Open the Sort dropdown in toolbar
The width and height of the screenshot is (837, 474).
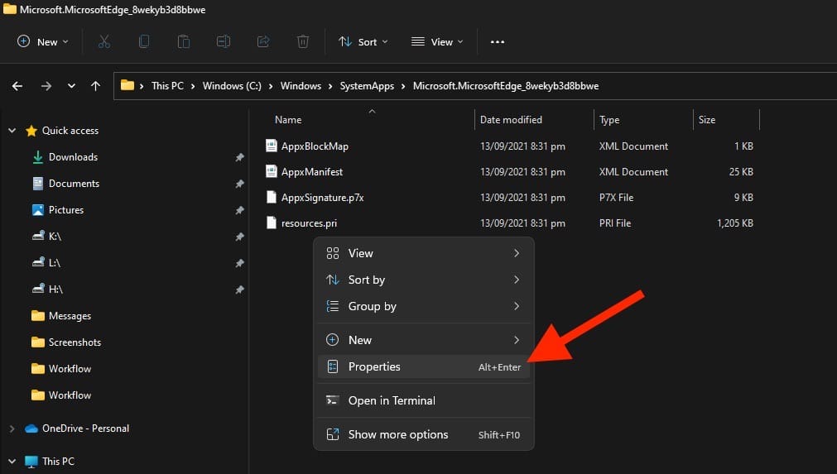point(363,41)
